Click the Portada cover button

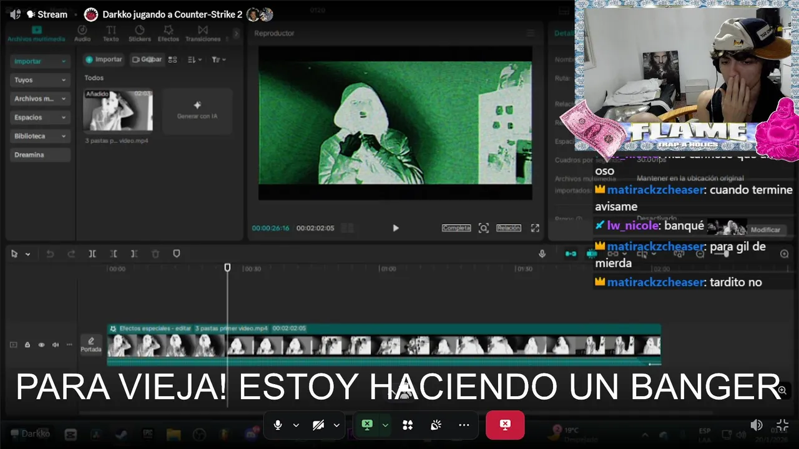(91, 344)
